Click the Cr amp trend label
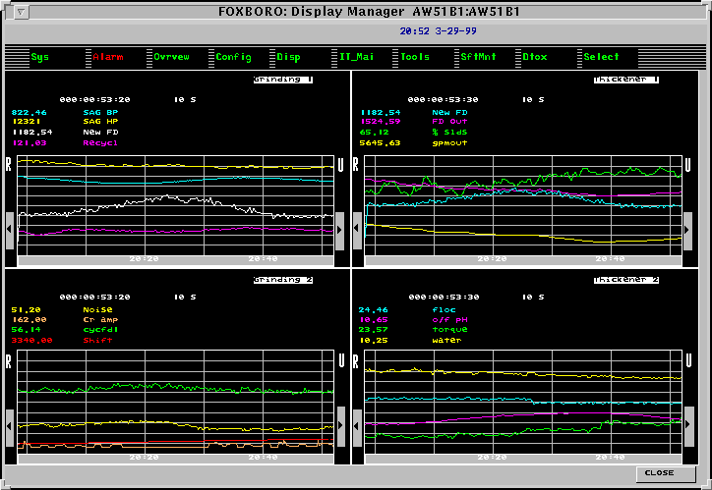Image resolution: width=712 pixels, height=490 pixels. tap(100, 320)
